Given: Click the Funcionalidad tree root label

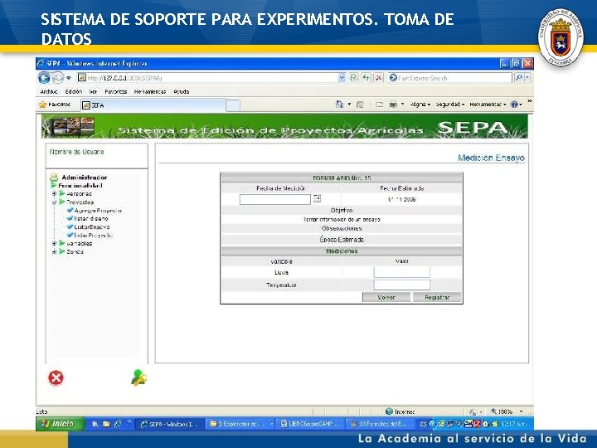Looking at the screenshot, I should pyautogui.click(x=80, y=186).
